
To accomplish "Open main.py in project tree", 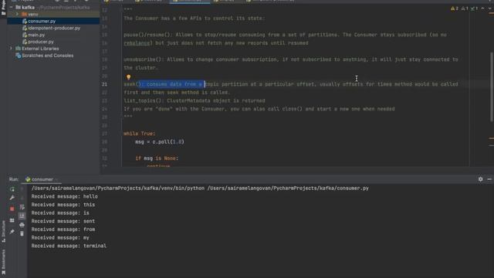I will (36, 35).
